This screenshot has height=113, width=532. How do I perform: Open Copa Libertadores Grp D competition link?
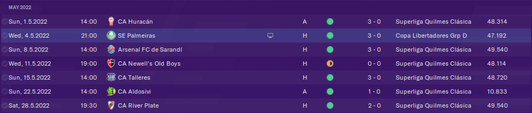pos(431,36)
